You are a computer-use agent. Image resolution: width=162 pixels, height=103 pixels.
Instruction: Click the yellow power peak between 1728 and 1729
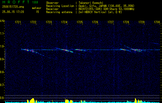pyautogui.click(x=136, y=100)
